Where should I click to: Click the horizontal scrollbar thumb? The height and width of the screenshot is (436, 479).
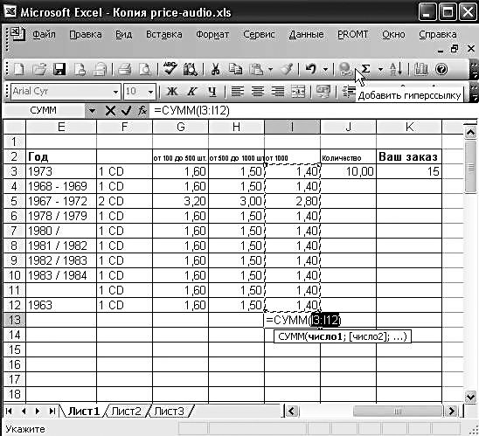pos(398,412)
